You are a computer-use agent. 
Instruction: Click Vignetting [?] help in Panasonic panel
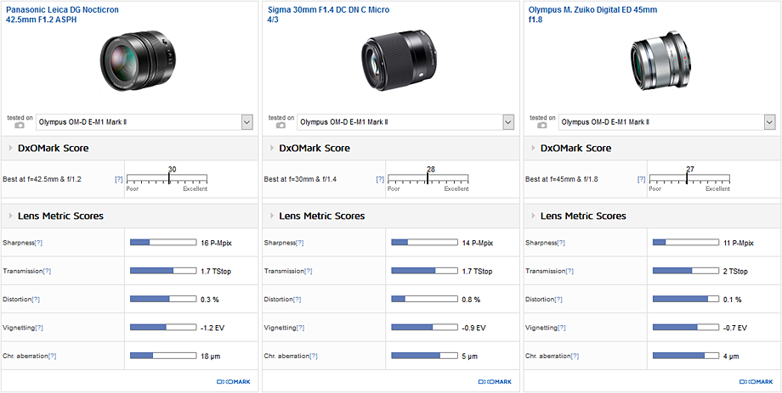coord(39,328)
